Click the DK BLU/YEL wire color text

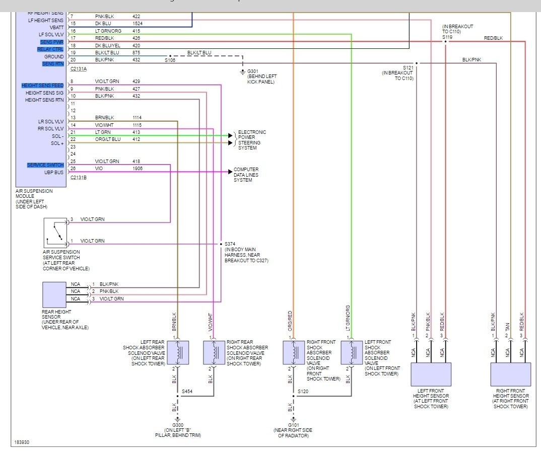click(x=108, y=45)
